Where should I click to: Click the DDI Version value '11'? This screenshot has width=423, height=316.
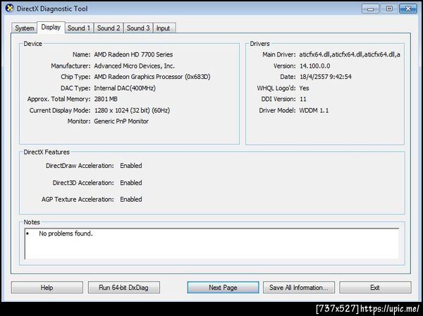303,99
